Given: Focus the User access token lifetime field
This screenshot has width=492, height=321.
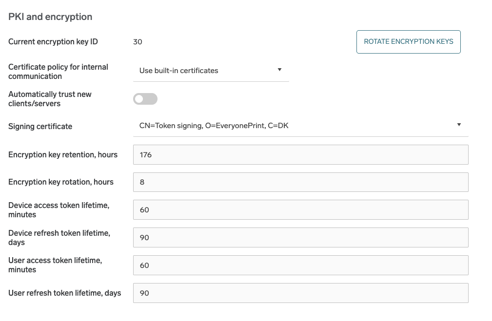Looking at the screenshot, I should pos(300,265).
